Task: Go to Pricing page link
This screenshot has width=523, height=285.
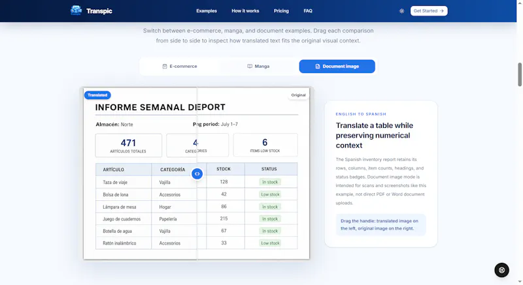Action: pos(281,11)
